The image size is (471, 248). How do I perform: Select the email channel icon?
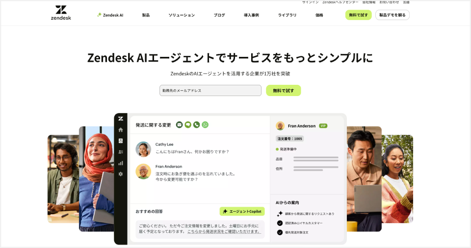(180, 124)
